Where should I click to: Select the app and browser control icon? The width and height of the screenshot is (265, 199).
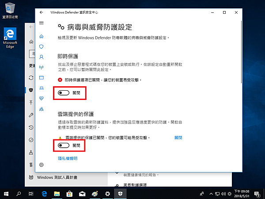pos(42,77)
